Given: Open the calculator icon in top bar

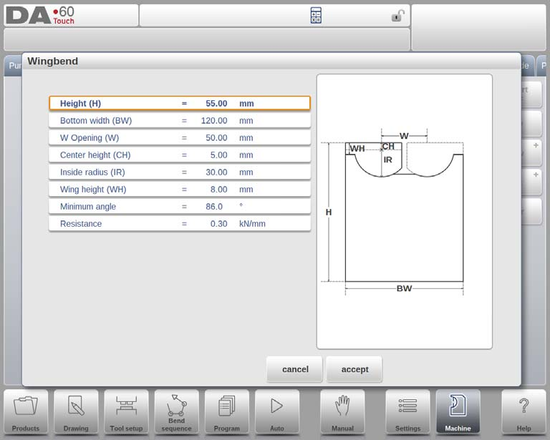Looking at the screenshot, I should click(x=316, y=16).
